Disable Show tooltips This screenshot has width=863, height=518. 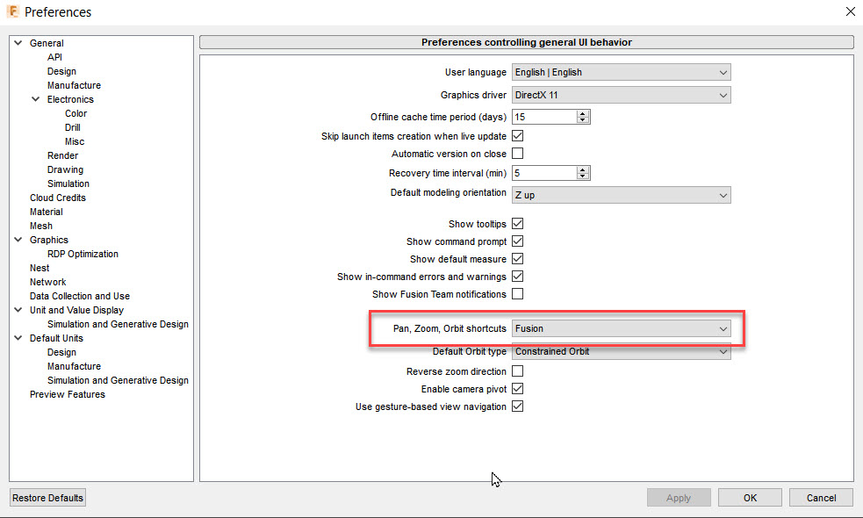[517, 223]
